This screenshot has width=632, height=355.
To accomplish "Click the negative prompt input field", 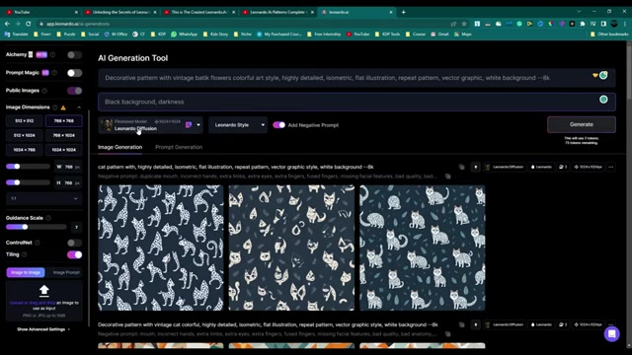I will 356,102.
